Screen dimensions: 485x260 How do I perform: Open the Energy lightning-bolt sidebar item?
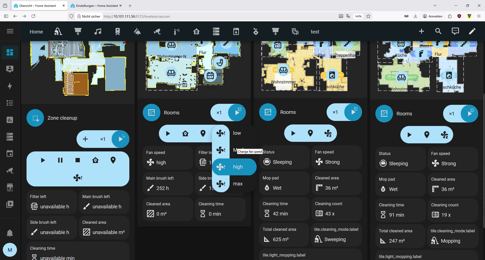coord(10,86)
